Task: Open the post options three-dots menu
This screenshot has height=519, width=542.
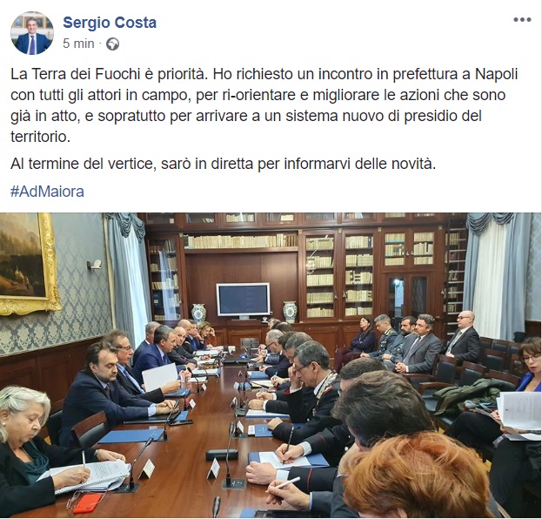Action: point(522,20)
